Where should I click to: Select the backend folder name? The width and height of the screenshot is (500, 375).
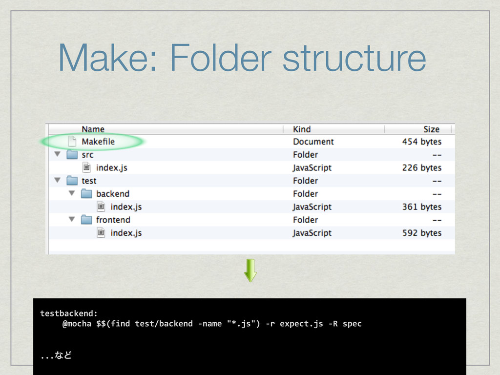[x=113, y=193]
